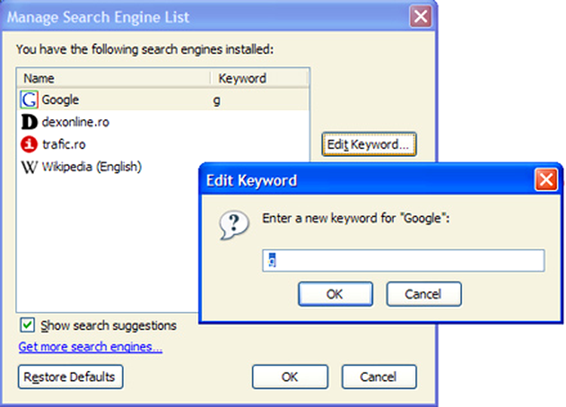Cancel the Edit Keyword dialog
Viewport: 566px width, 407px height.
[x=423, y=294]
